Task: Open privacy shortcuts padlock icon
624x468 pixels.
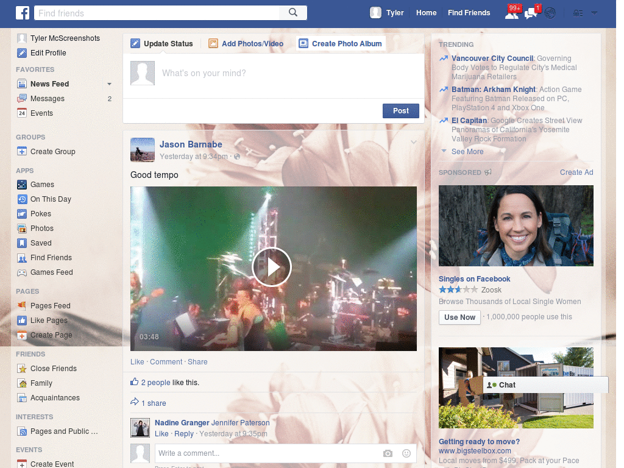Action: [576, 12]
